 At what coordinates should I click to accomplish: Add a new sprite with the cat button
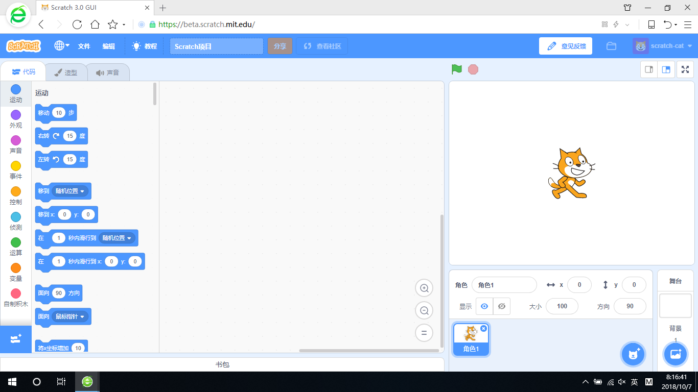(x=633, y=354)
